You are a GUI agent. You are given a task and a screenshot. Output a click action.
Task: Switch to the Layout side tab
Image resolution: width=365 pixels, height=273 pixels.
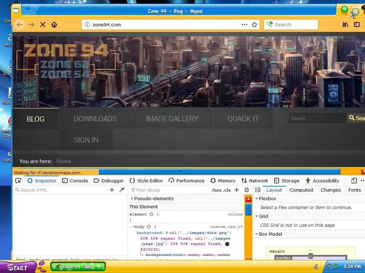click(274, 190)
